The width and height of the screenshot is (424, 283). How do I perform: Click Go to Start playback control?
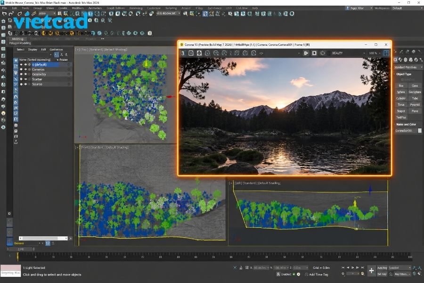tap(343, 267)
